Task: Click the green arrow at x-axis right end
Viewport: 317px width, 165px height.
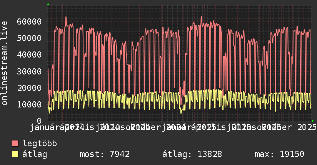Action: 313,120
